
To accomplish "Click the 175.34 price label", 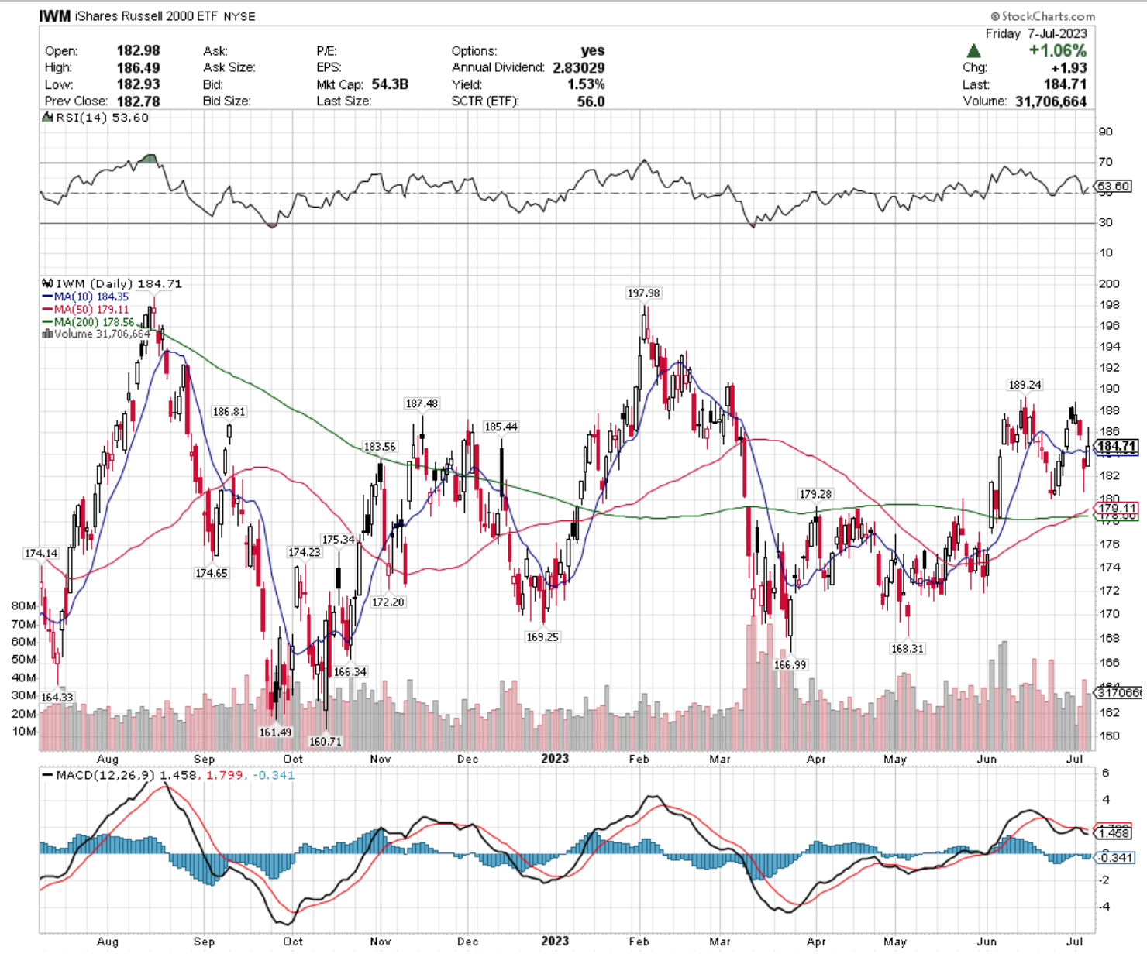I will pyautogui.click(x=338, y=540).
